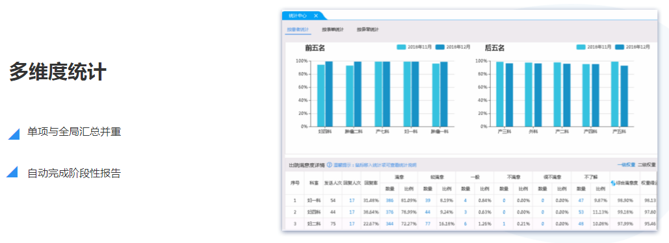
Task: Click the 肿瘤二科 bars in 前五名 chart
Action: (x=354, y=94)
